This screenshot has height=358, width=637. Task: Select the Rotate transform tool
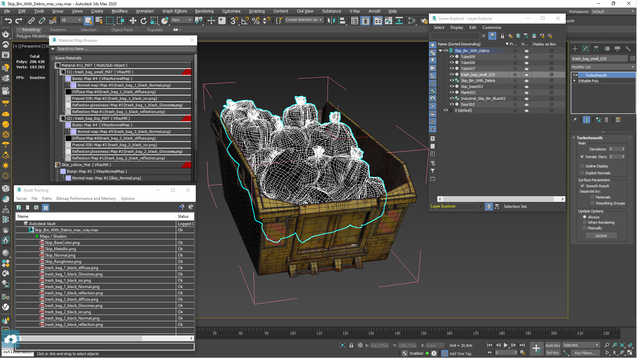click(143, 21)
